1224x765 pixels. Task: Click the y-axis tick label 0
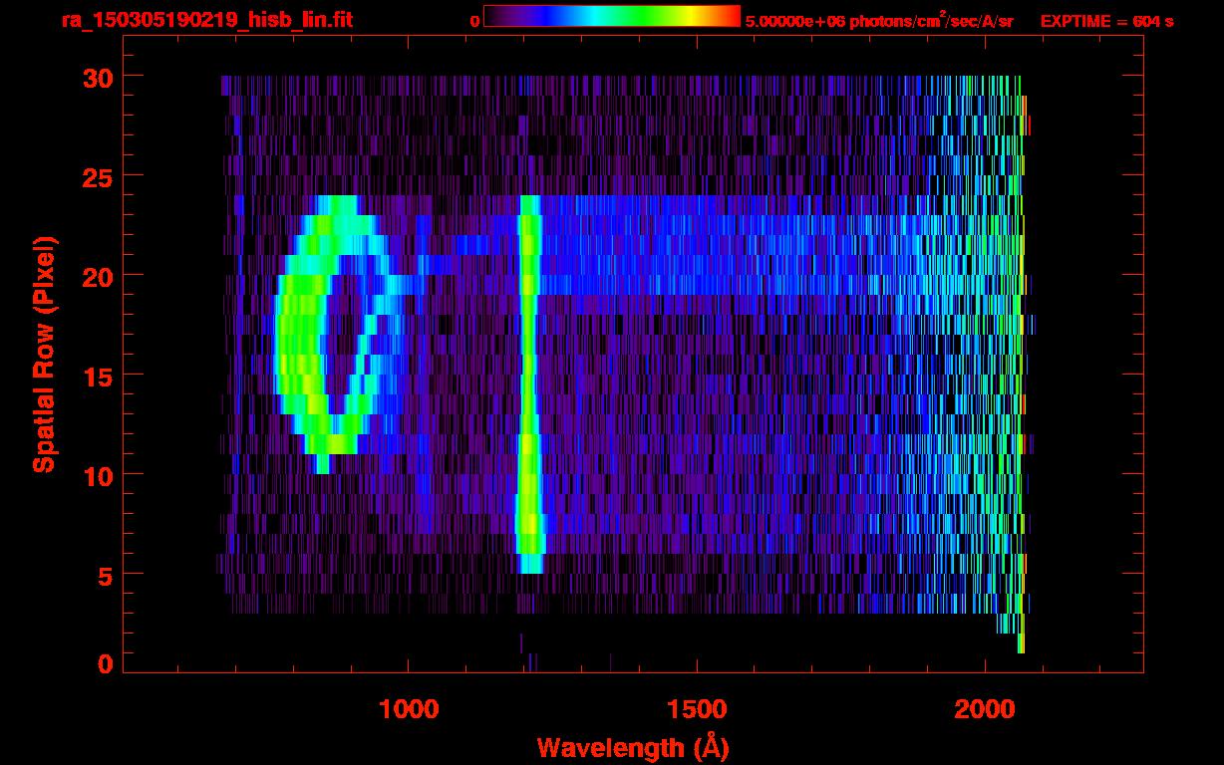click(x=104, y=664)
